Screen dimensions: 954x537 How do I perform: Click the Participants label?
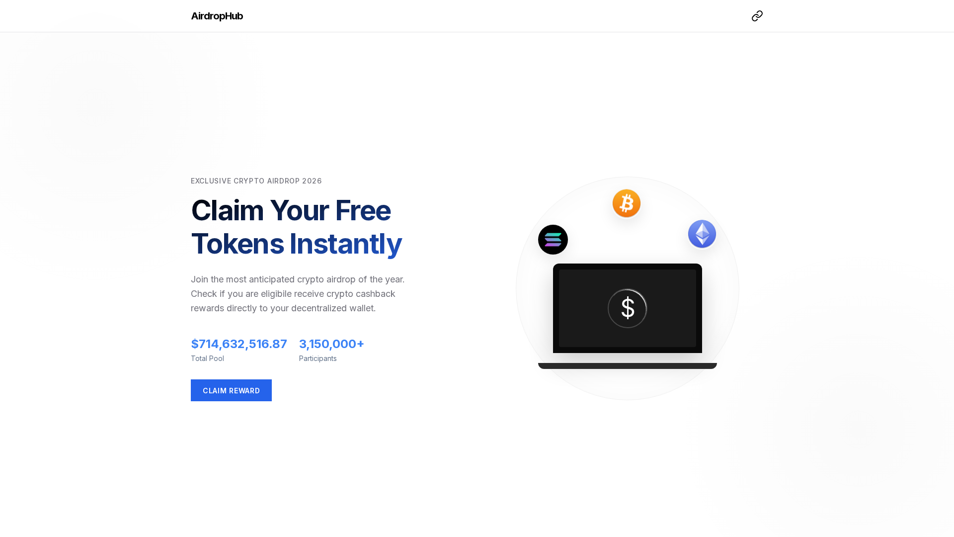click(x=317, y=358)
